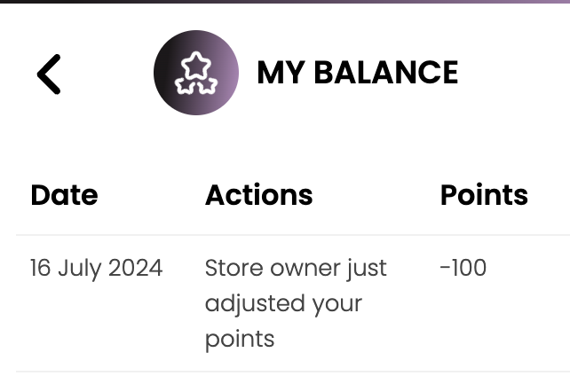This screenshot has width=570, height=376.
Task: Click the divider line under the column headers
Action: pos(293,235)
